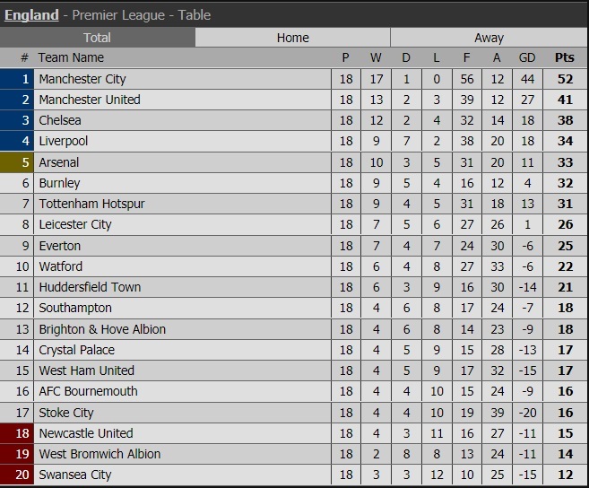Open Brighton & Hove Albion link
This screenshot has width=589, height=488.
102,329
